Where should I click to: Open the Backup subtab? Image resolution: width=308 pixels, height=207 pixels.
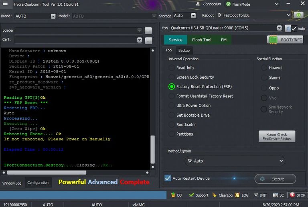click(x=184, y=51)
